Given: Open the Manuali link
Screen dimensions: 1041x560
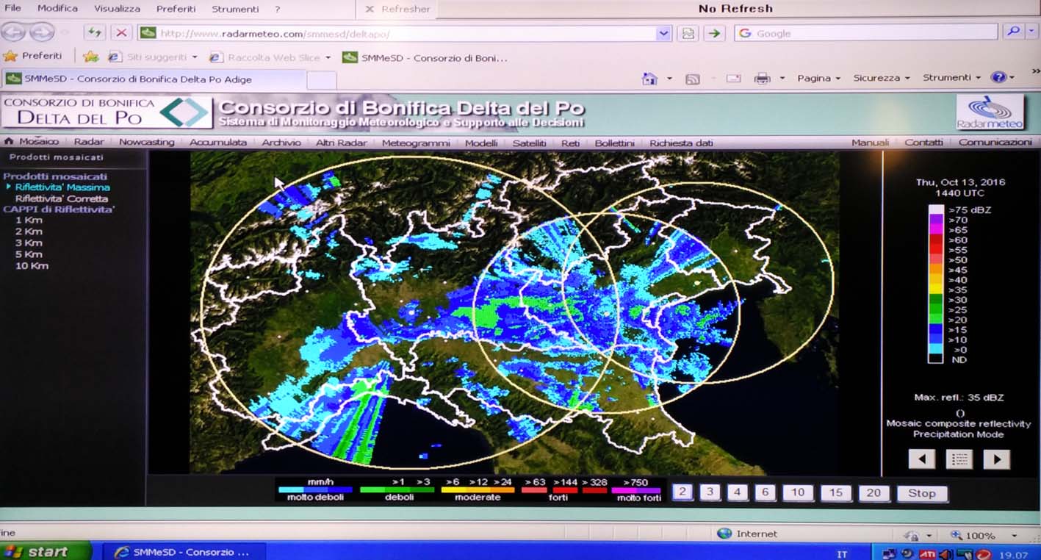Looking at the screenshot, I should [870, 142].
